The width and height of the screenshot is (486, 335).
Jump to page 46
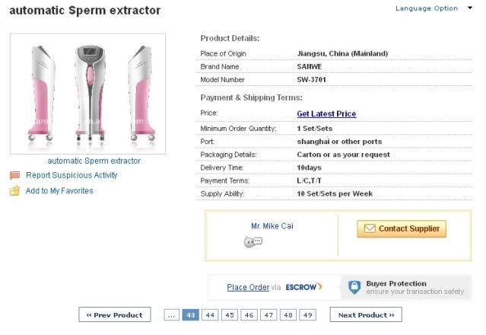pyautogui.click(x=249, y=314)
